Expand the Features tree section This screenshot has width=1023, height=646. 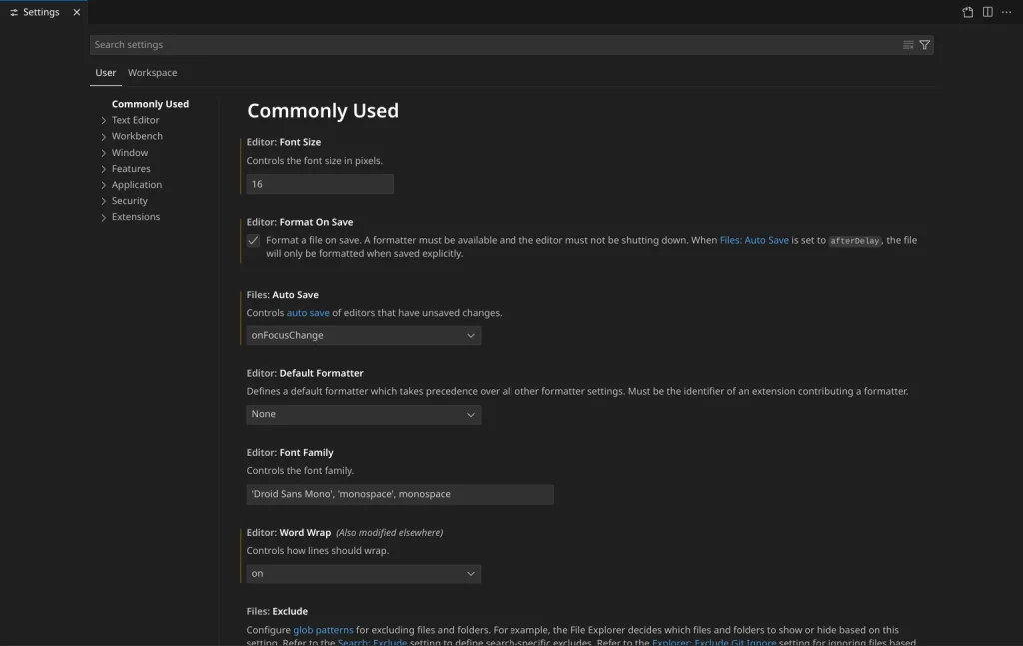103,169
